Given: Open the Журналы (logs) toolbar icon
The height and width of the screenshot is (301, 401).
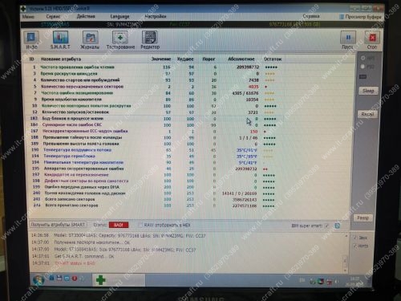Looking at the screenshot, I should click(x=90, y=40).
